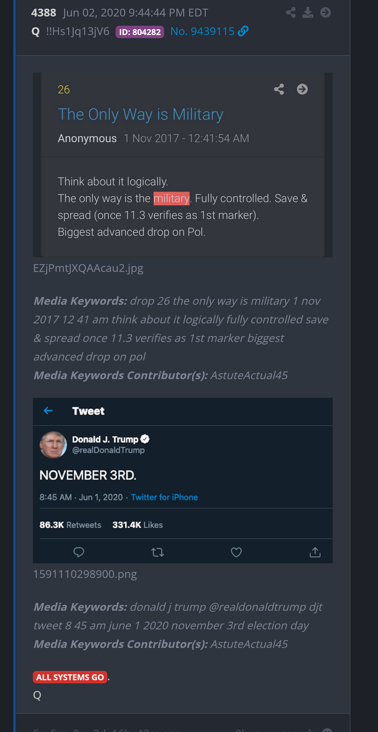Click the heart like icon under tweet

236,552
